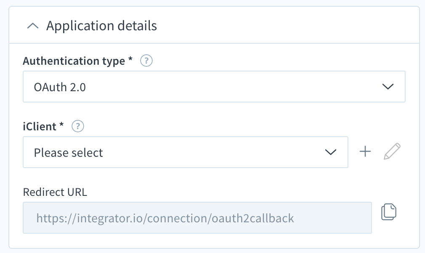
Task: Open the Authentication type dropdown
Action: (214, 87)
